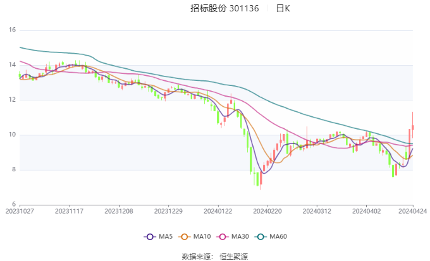430x261 pixels.
Task: Click the purple MA5 legend marker
Action: pyautogui.click(x=150, y=236)
